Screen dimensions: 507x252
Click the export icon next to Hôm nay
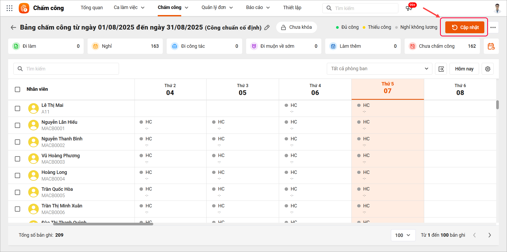click(x=441, y=69)
